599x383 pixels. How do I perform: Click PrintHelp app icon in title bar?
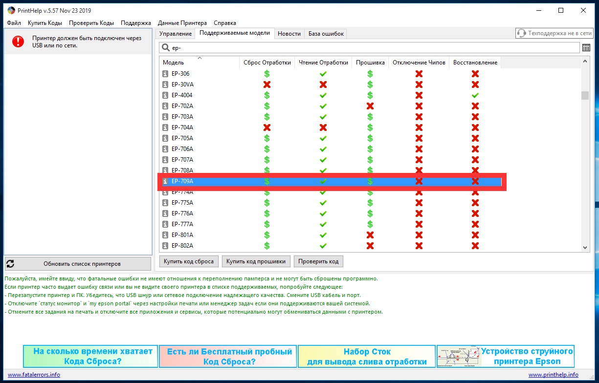(x=11, y=11)
